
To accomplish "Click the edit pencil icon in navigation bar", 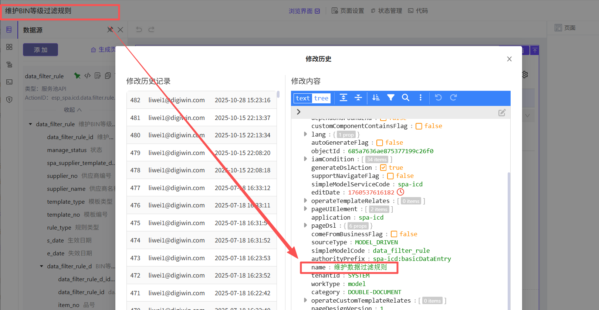I will [502, 113].
